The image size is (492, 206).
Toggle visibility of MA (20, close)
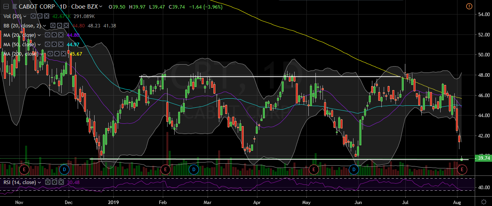tap(48, 35)
